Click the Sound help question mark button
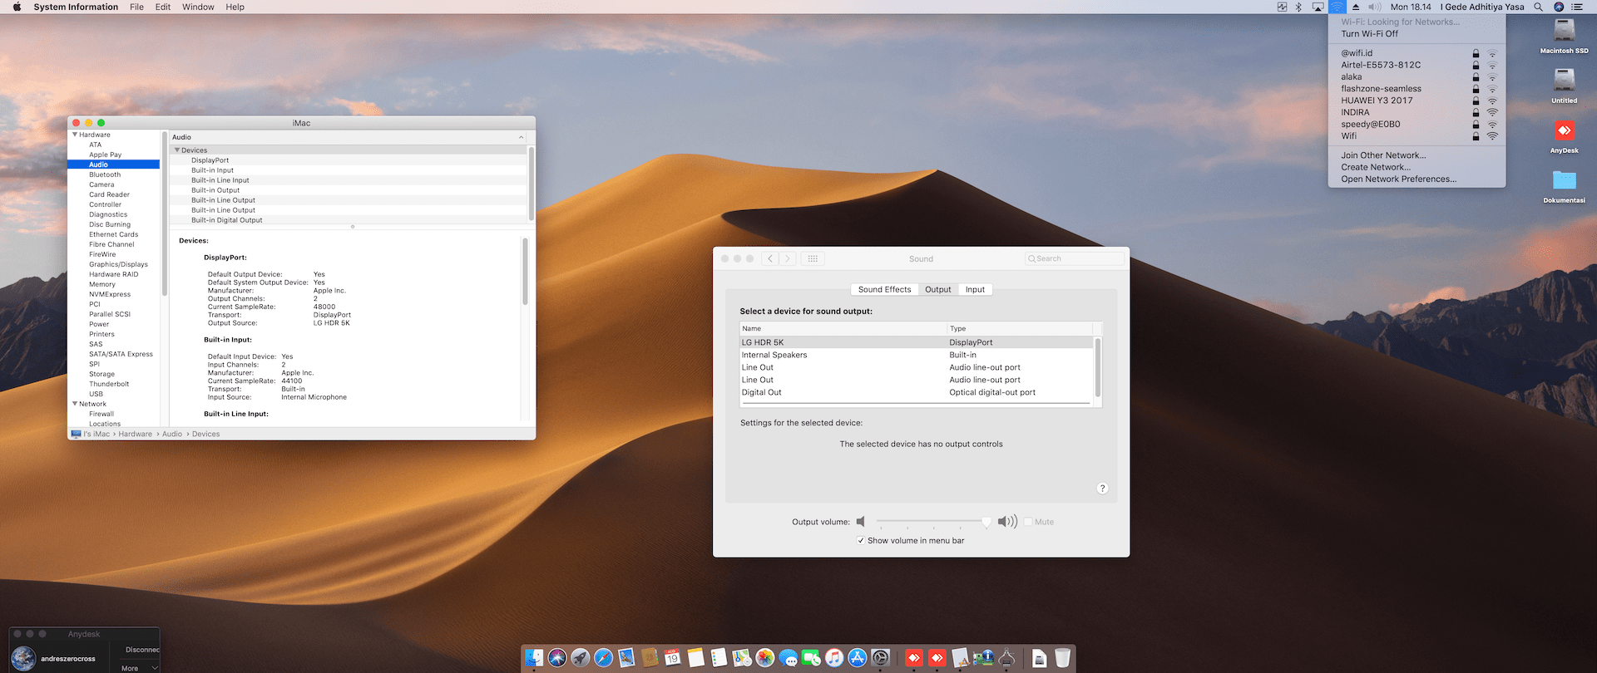Image resolution: width=1597 pixels, height=673 pixels. 1102,489
